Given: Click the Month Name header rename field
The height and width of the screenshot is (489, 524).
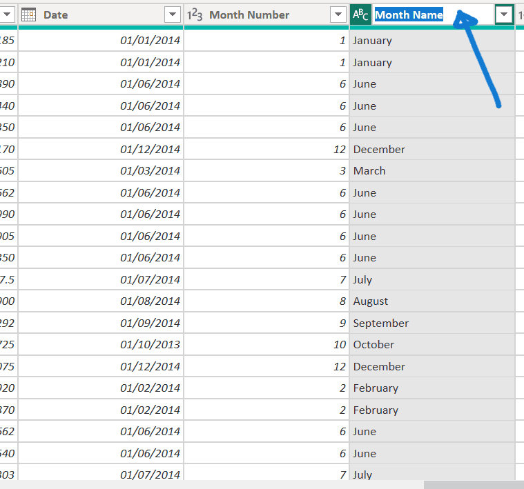Looking at the screenshot, I should point(433,15).
